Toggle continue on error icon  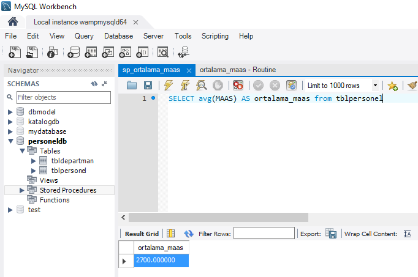238,86
